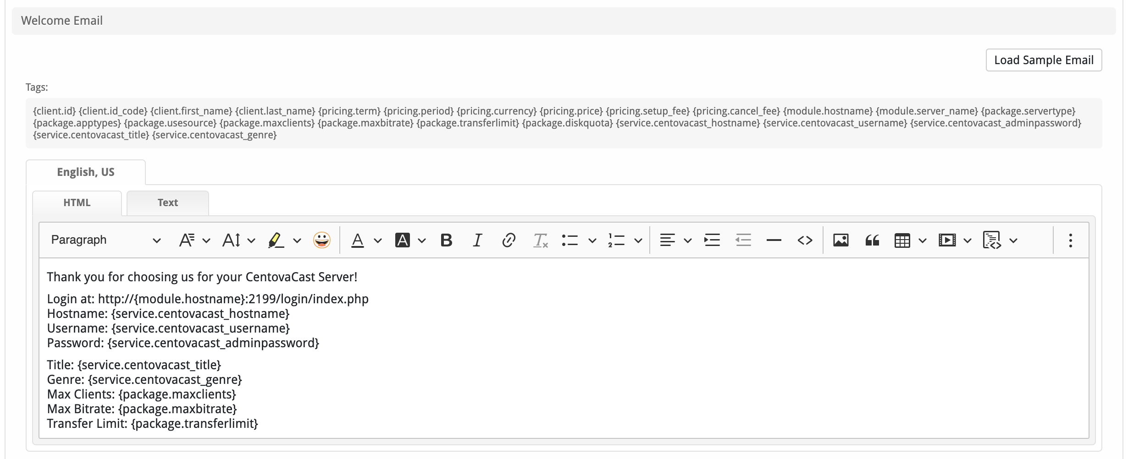This screenshot has width=1128, height=459.
Task: Toggle italic text formatting
Action: [x=477, y=240]
